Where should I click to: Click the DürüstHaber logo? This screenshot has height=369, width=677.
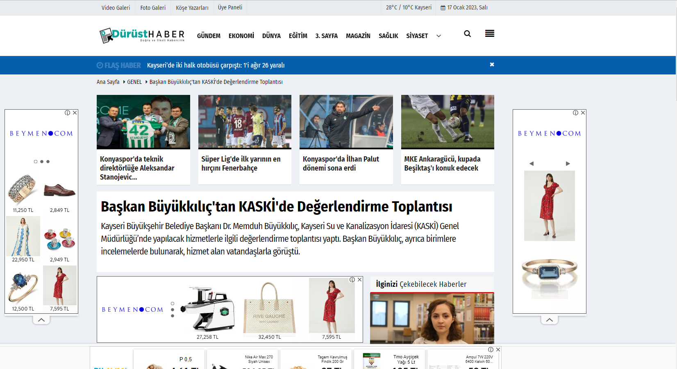[x=142, y=36]
